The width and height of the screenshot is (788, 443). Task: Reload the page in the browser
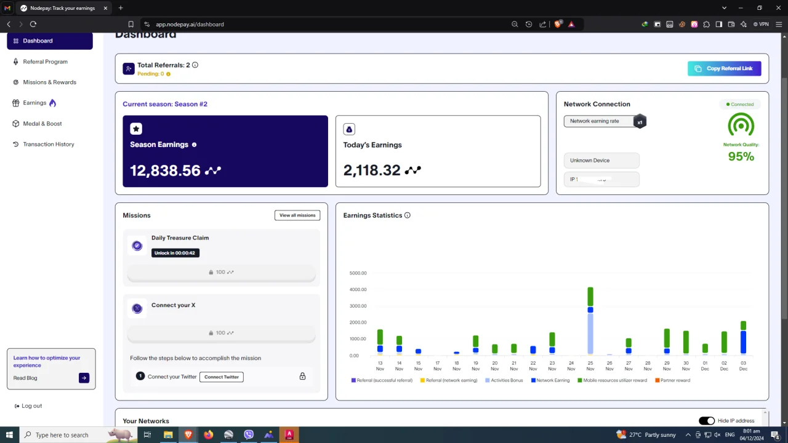(33, 24)
